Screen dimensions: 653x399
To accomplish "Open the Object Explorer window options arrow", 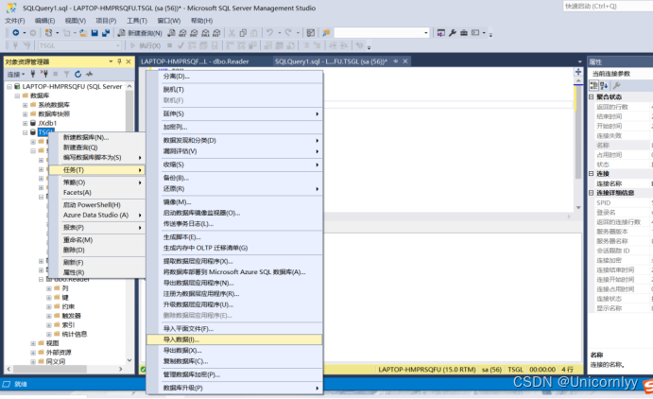I will pyautogui.click(x=111, y=61).
